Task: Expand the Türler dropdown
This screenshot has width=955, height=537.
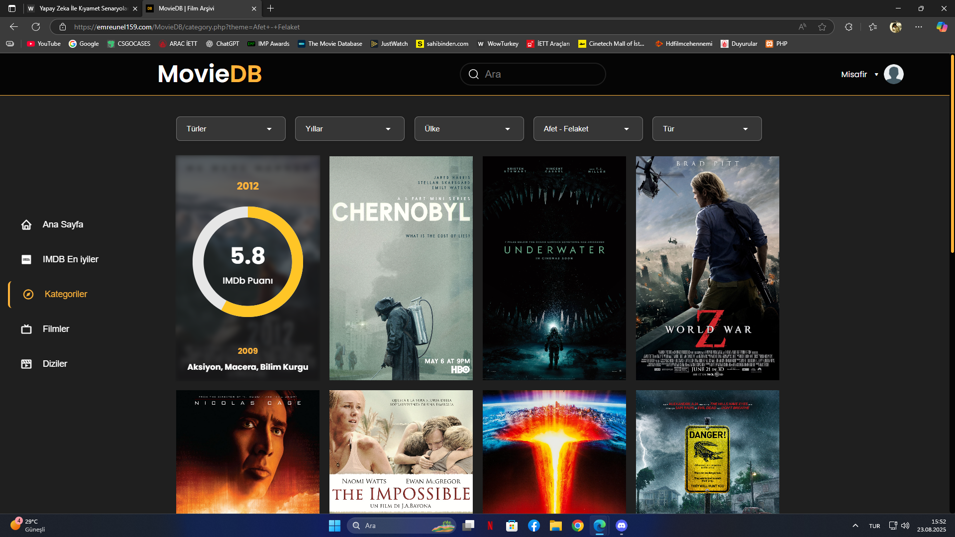Action: (230, 129)
